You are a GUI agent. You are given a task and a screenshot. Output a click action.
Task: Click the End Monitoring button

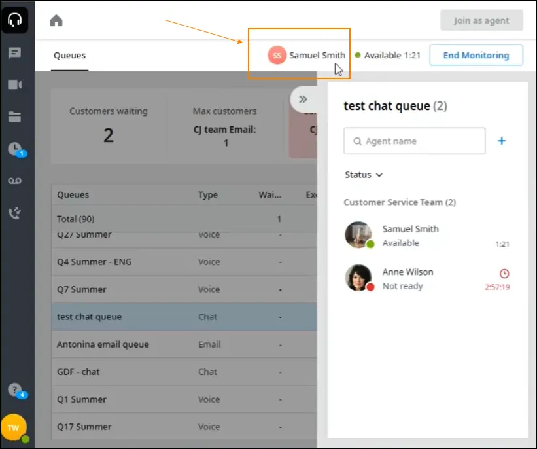click(x=476, y=55)
